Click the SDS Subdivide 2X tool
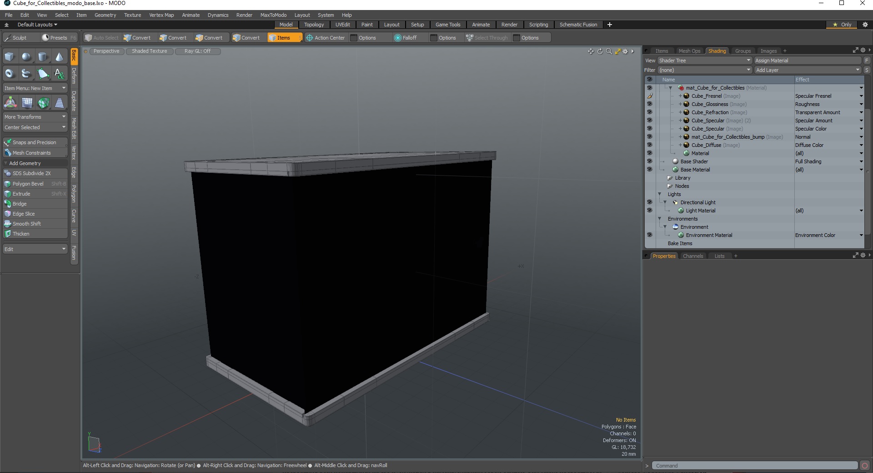The image size is (873, 473). tap(35, 173)
